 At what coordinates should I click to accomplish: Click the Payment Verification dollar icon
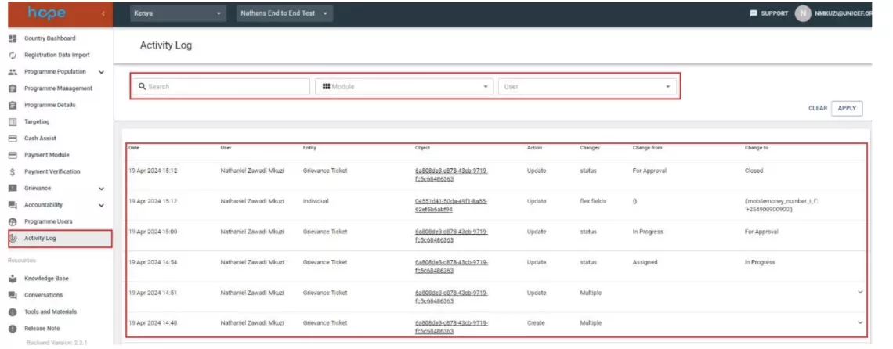click(x=13, y=171)
